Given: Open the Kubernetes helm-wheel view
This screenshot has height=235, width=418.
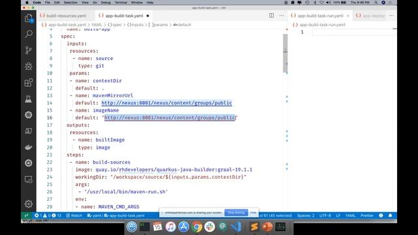Looking at the screenshot, I should [x=29, y=115].
